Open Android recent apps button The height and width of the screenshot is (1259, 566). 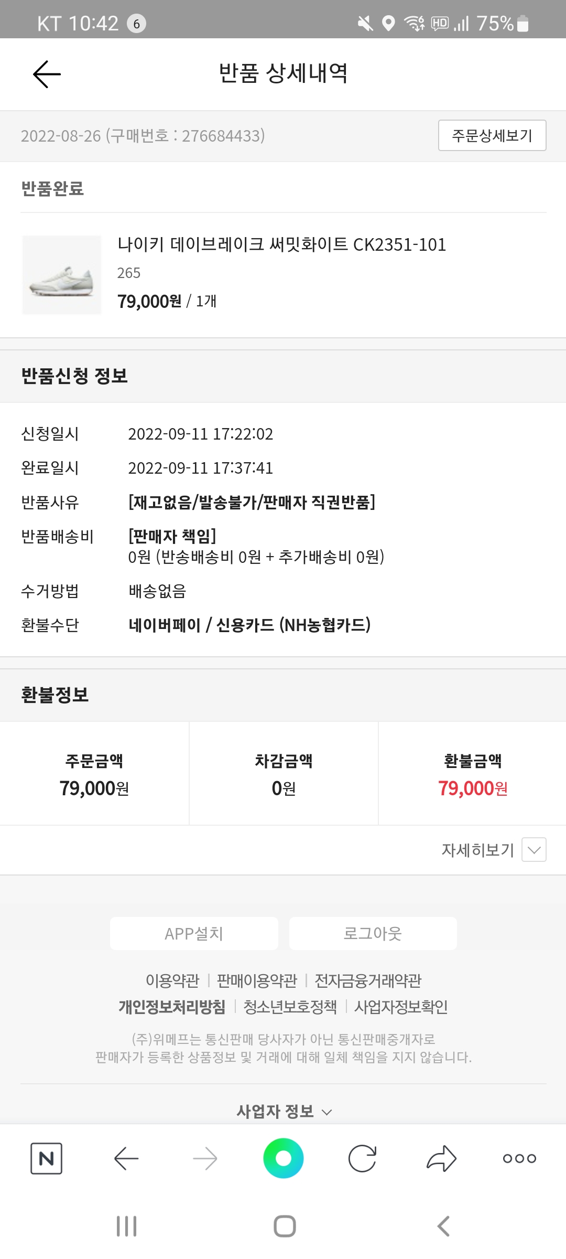click(x=126, y=1226)
